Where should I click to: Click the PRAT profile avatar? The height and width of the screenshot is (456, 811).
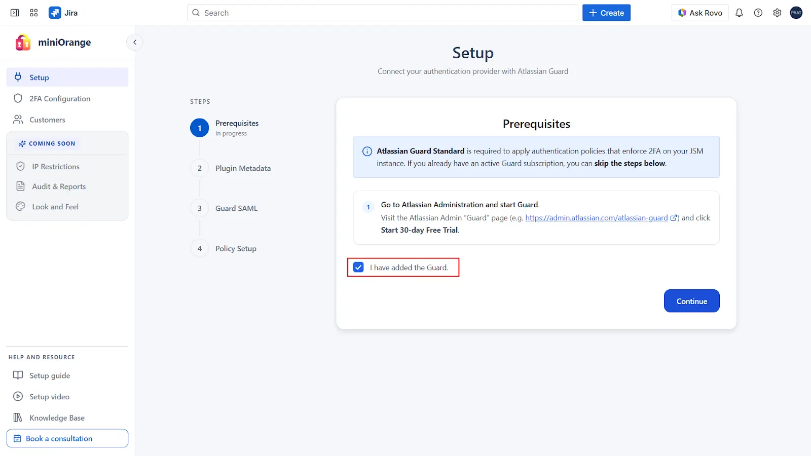coord(796,13)
